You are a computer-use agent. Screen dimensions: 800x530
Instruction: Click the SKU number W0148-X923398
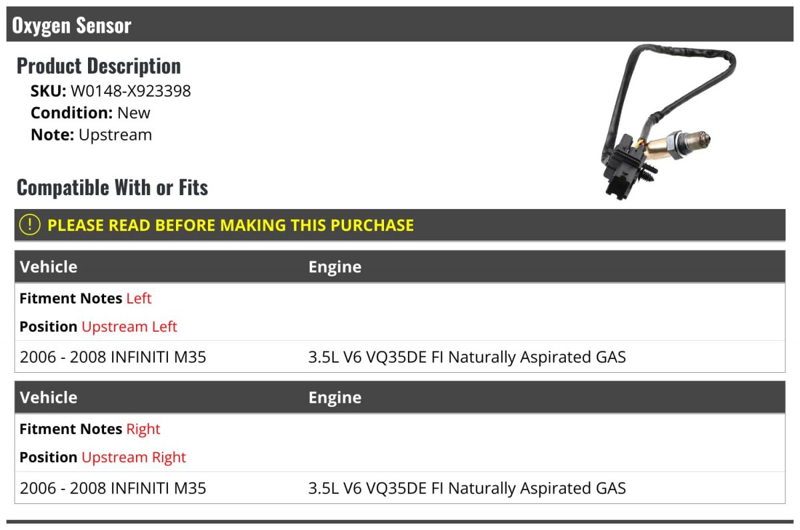[131, 91]
